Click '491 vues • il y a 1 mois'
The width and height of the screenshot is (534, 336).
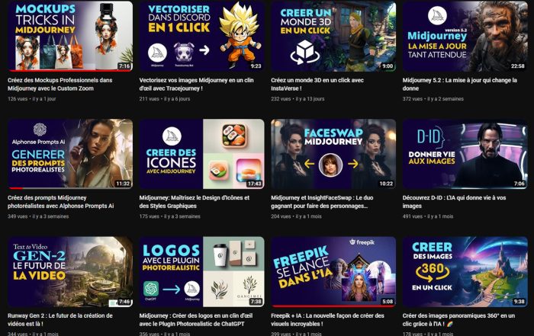[428, 216]
